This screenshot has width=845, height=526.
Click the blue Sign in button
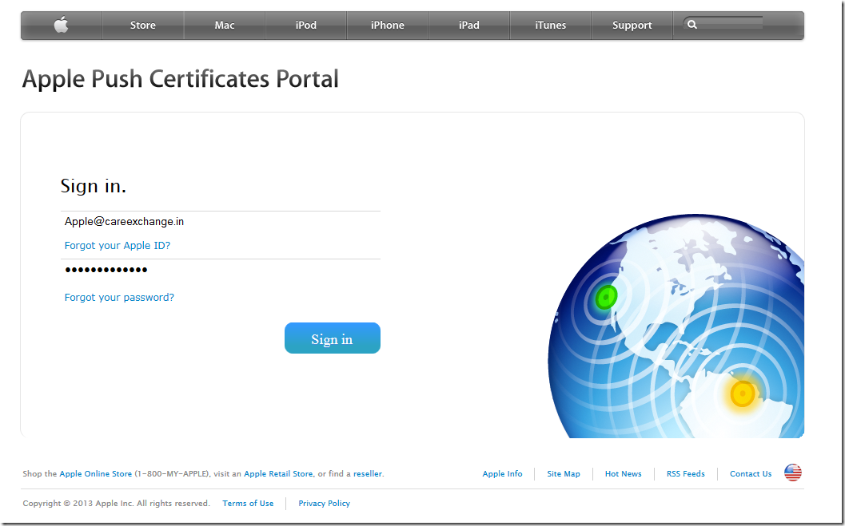[333, 338]
